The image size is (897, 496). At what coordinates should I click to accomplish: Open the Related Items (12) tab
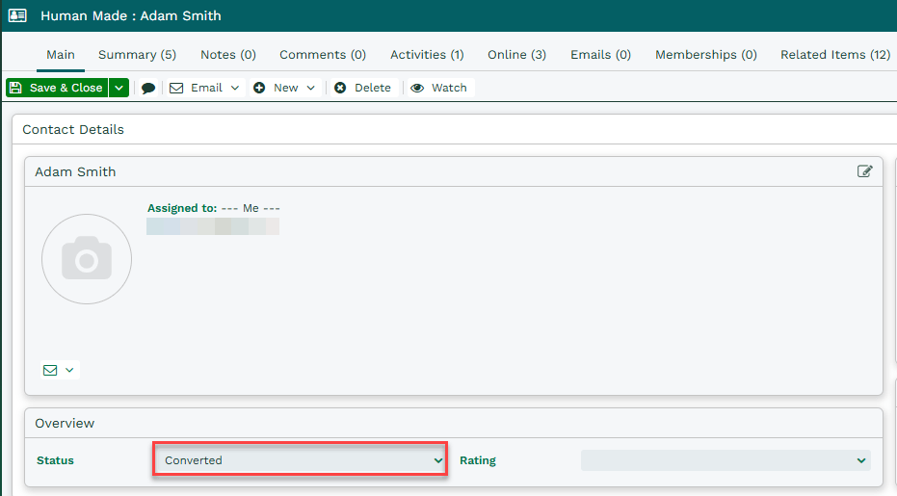click(834, 55)
